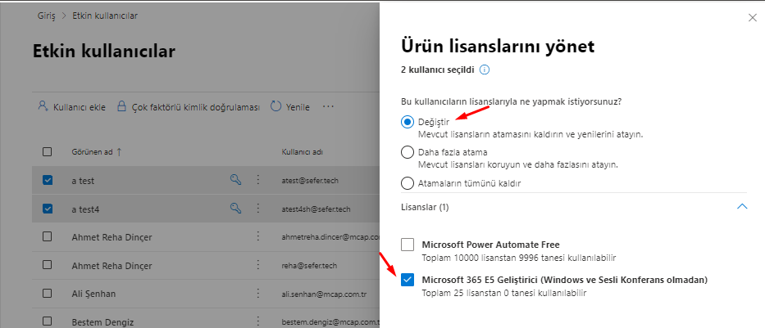Click the key icon for a test
The image size is (765, 328).
pyautogui.click(x=235, y=180)
